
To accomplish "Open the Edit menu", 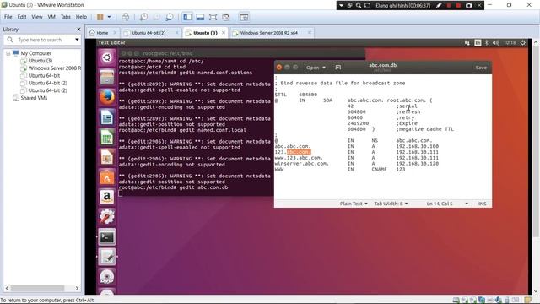I will click(22, 17).
